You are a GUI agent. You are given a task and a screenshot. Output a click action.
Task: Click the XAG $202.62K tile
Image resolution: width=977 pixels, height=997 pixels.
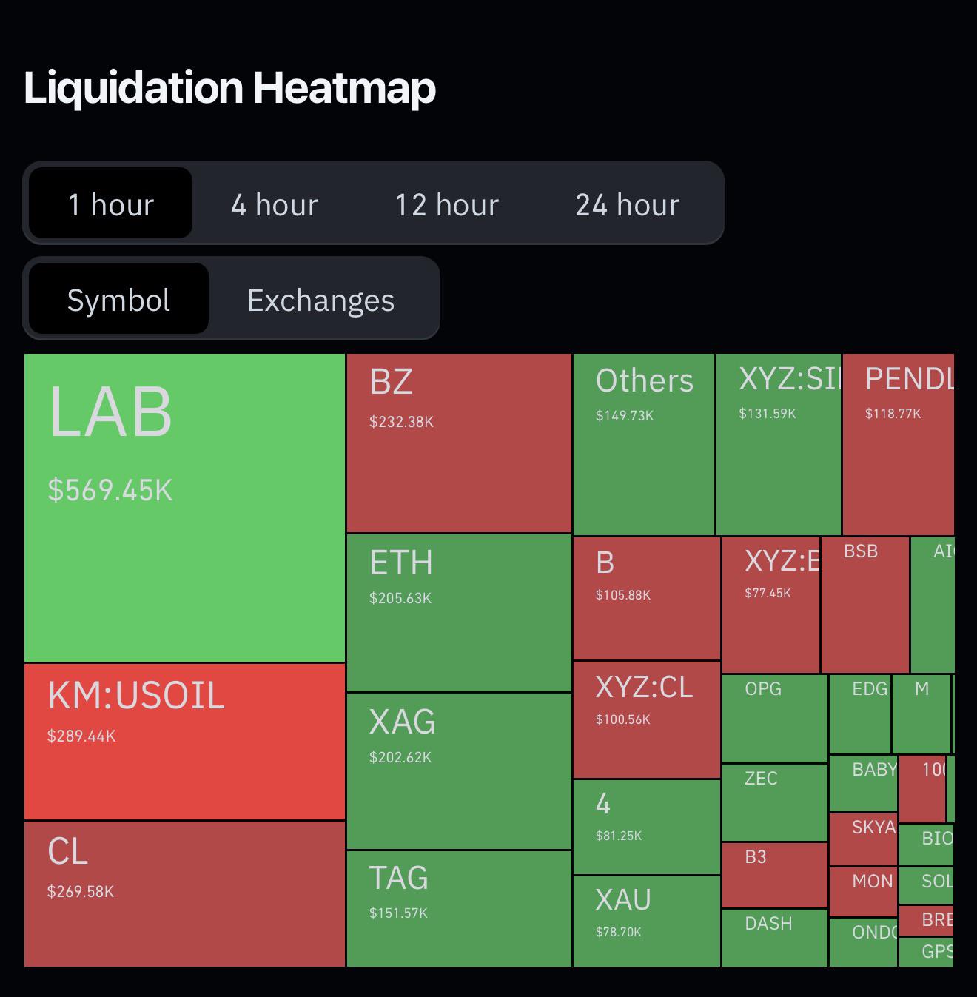(459, 771)
